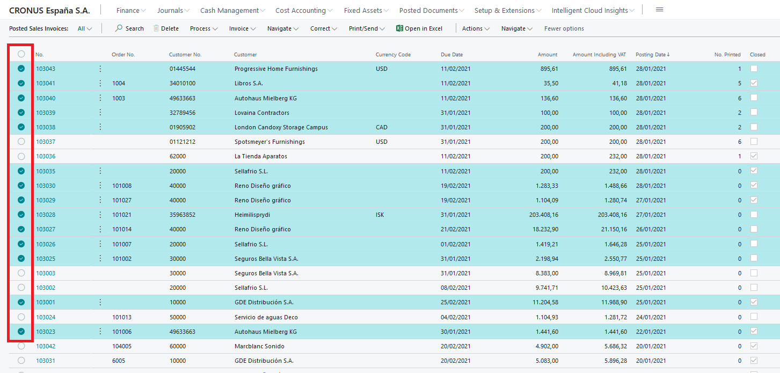This screenshot has width=780, height=373.
Task: Click the CRONUS España S.A. company name
Action: [x=49, y=10]
